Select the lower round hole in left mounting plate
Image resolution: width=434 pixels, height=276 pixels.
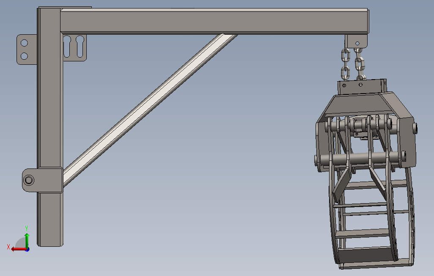25,56
